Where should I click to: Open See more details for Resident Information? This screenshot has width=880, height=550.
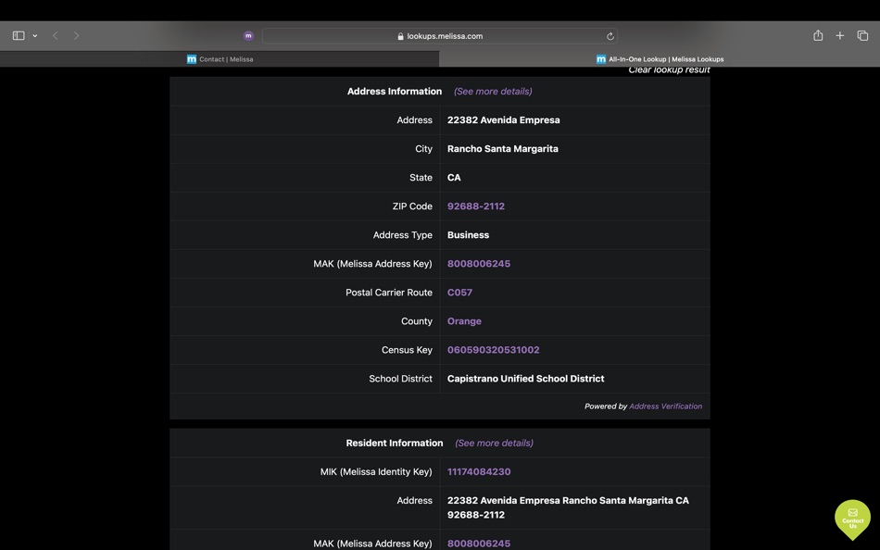click(x=494, y=443)
